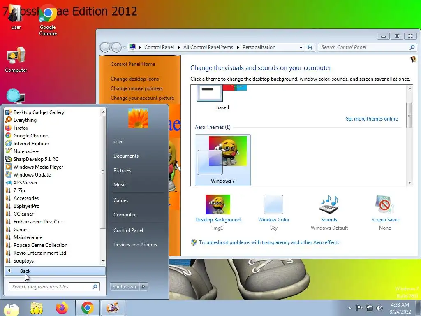This screenshot has width=421, height=316.
Task: Click the Start orb on the taskbar
Action: click(11, 309)
